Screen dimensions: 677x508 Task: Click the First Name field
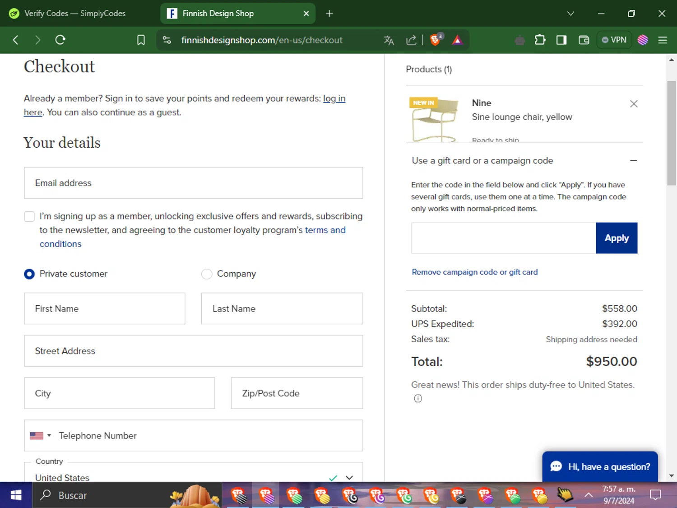point(105,308)
